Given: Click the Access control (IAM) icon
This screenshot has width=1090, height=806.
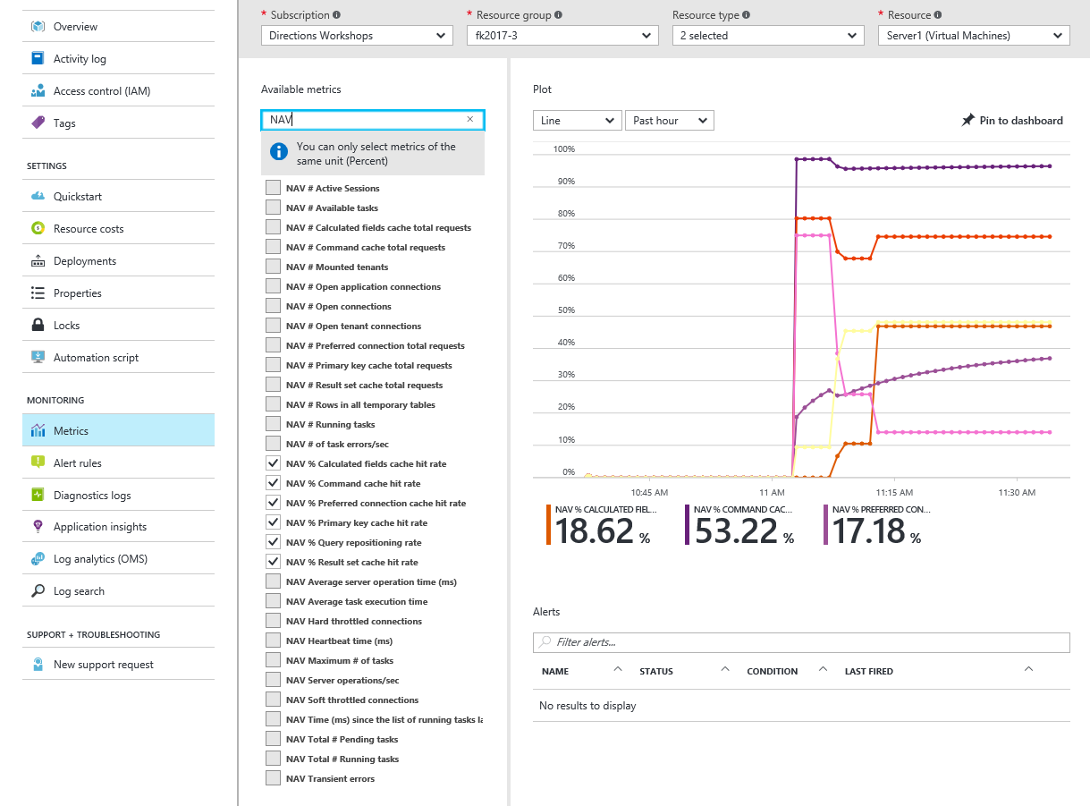Looking at the screenshot, I should 38,91.
